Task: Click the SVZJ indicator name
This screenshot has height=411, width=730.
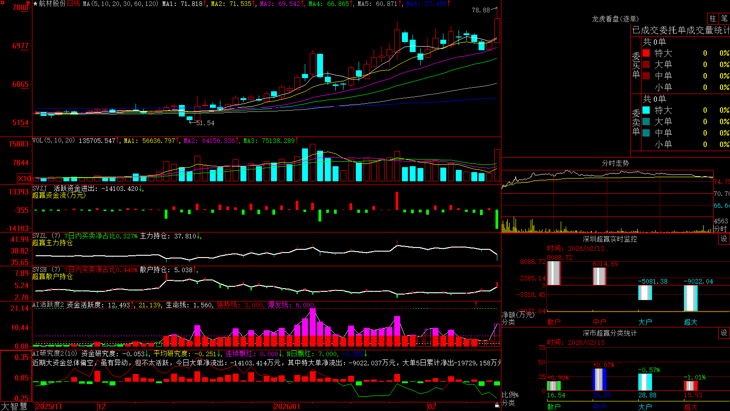Action: click(x=39, y=188)
